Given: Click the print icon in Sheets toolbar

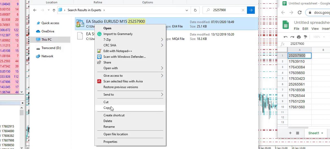Looking at the screenshot, I should pyautogui.click(x=299, y=37).
